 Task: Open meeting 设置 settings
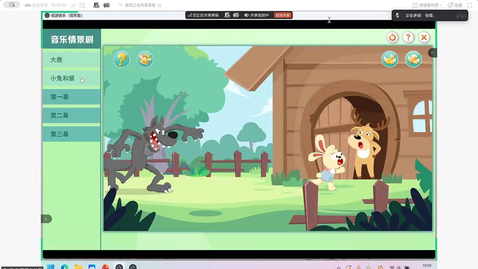455,5
